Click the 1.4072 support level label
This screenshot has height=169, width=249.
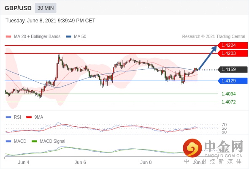click(x=228, y=102)
